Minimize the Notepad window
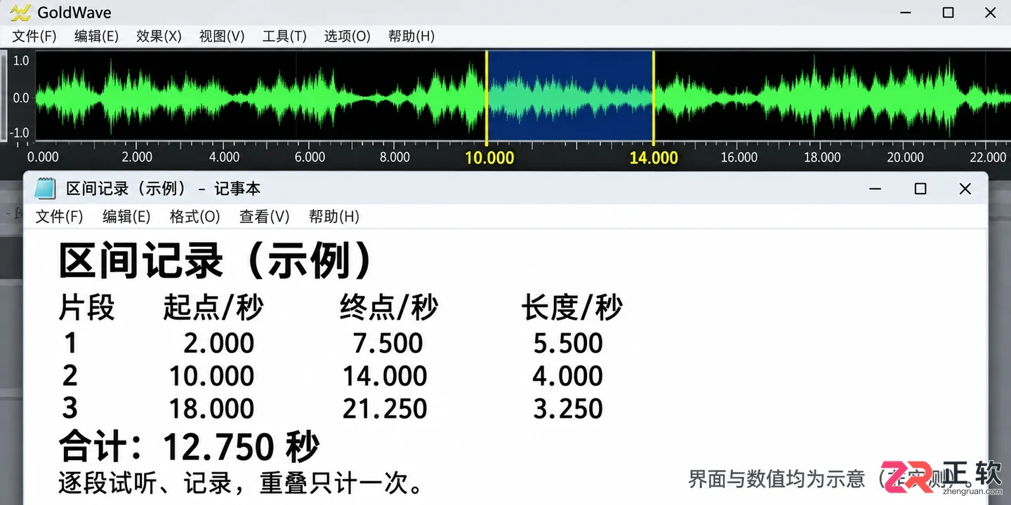 [x=875, y=189]
